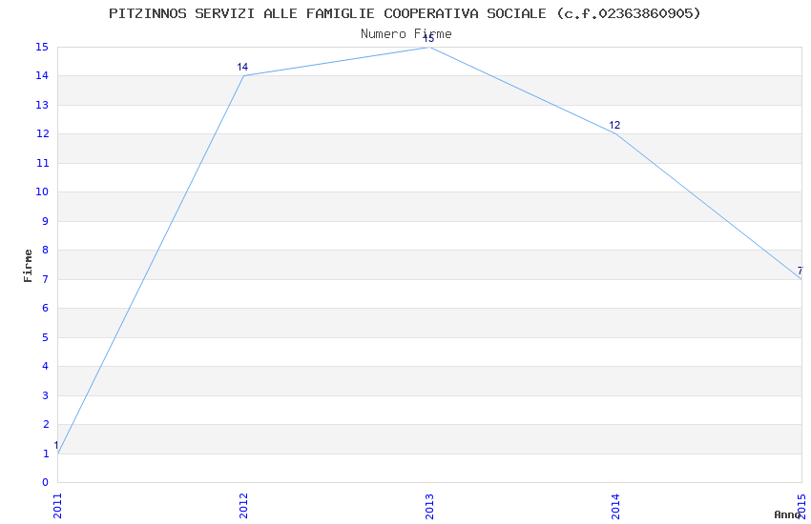This screenshot has height=524, width=811.
Task: Click the line segment between 2014 and 2015
Action: [709, 207]
